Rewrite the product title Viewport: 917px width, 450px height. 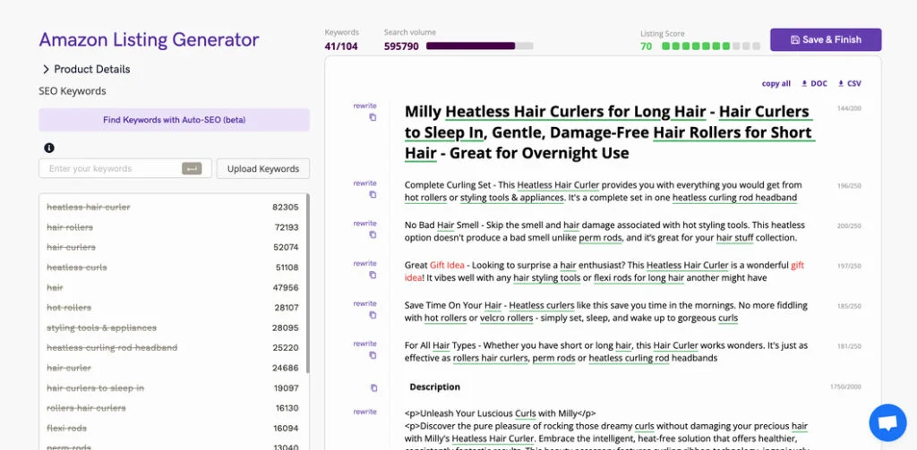(364, 105)
